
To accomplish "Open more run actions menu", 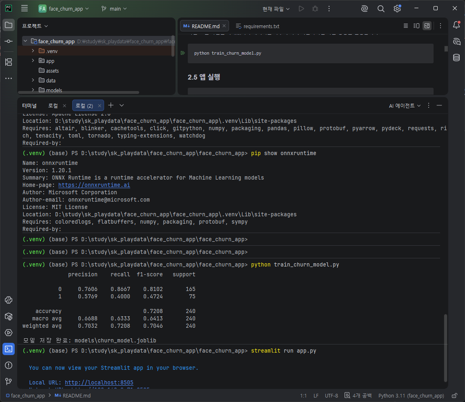I will (x=329, y=9).
